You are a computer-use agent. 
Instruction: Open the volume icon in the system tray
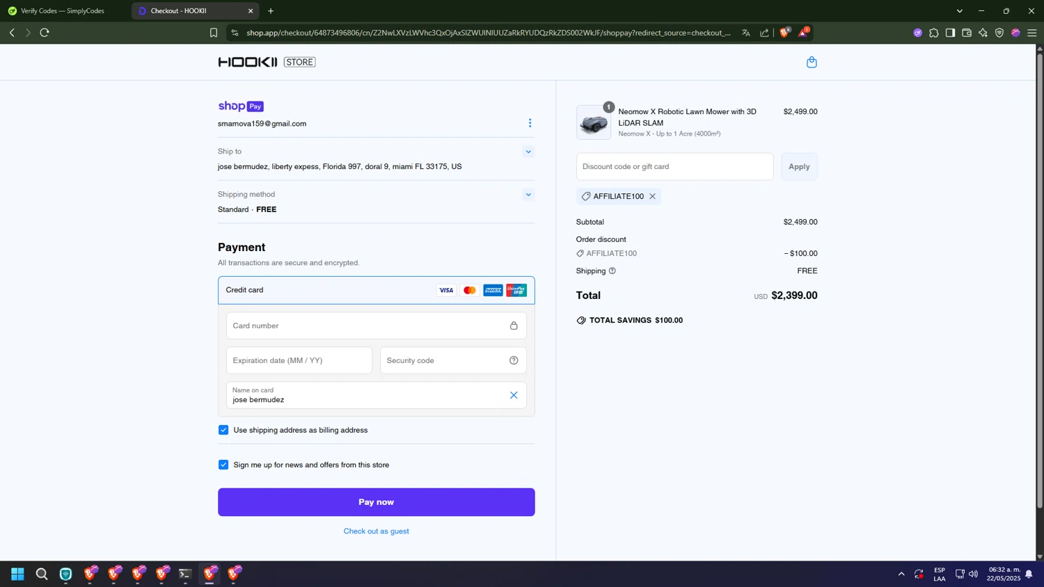pos(973,574)
